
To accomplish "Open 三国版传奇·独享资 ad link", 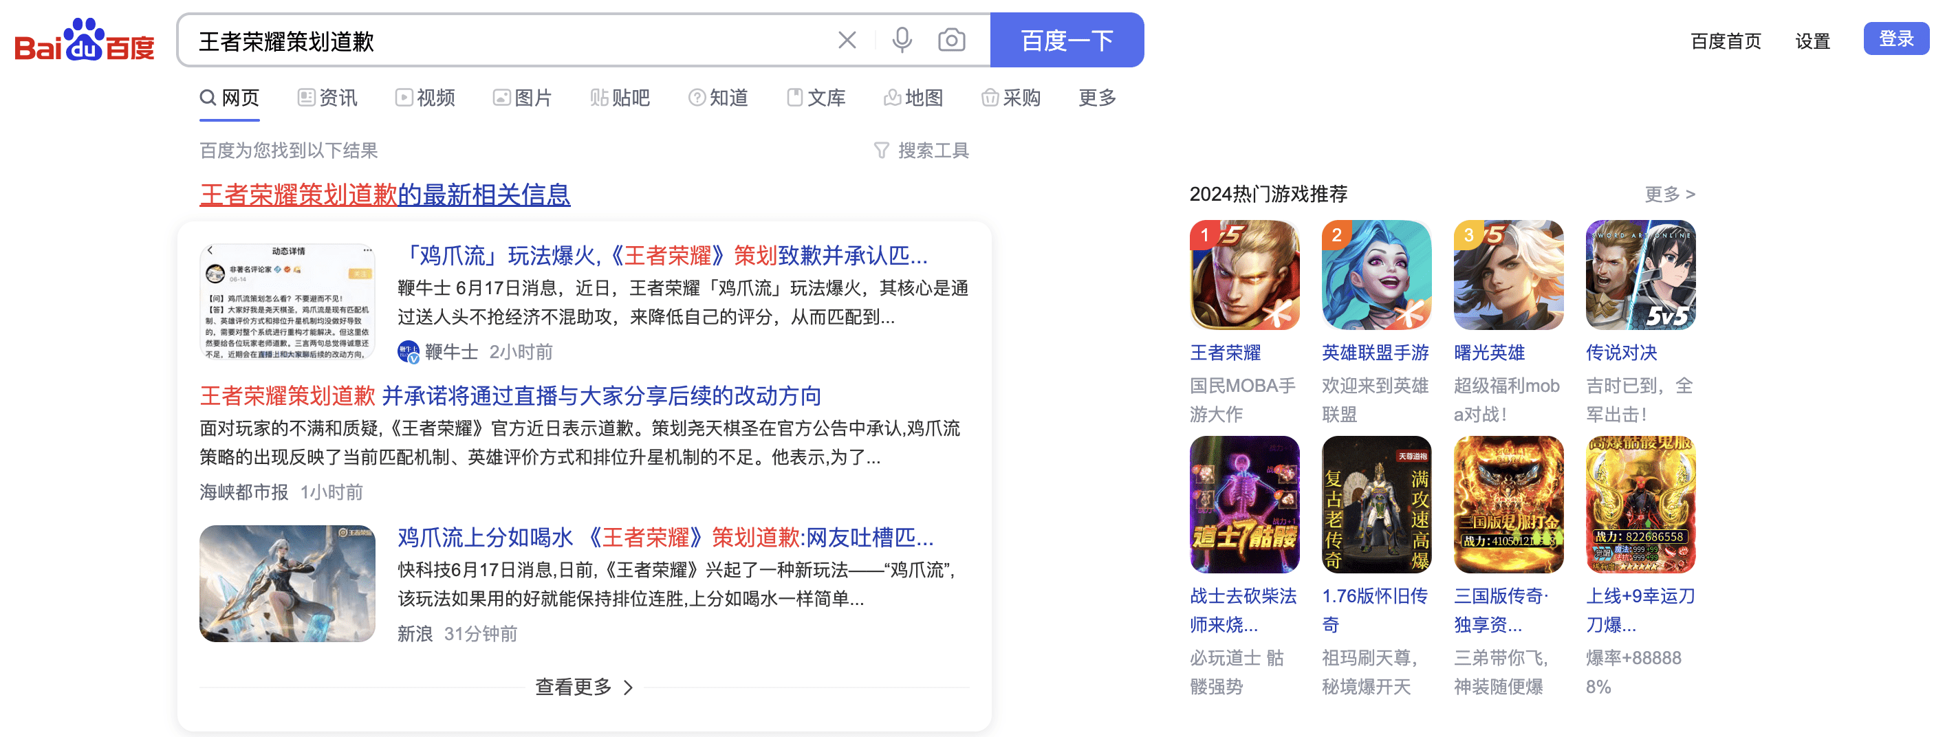I will [x=1501, y=610].
